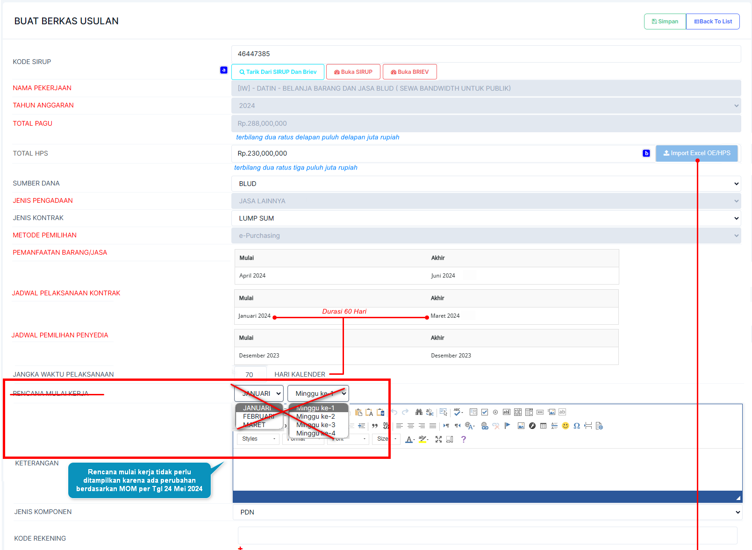Justify the editor text

pos(433,426)
